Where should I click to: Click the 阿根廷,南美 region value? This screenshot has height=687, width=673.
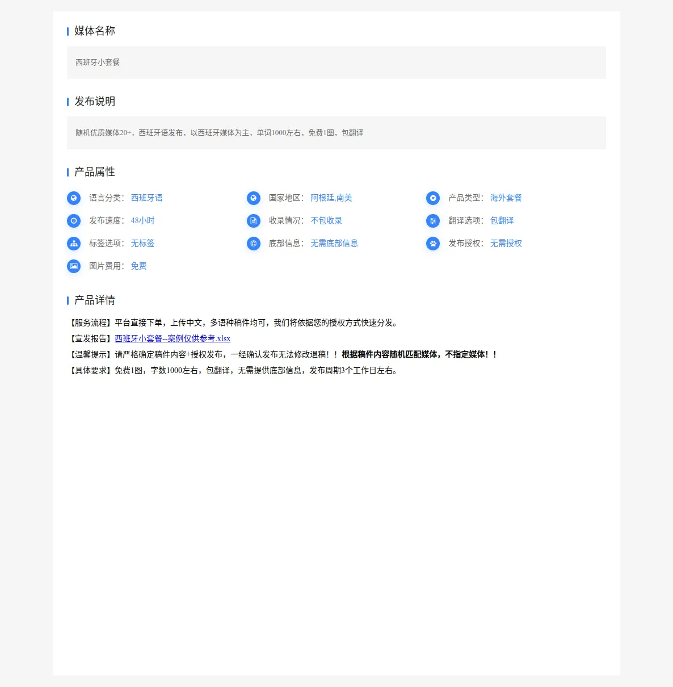[331, 198]
